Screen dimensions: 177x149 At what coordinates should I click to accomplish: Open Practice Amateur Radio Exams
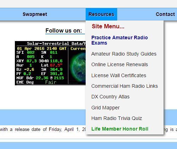click(120, 40)
